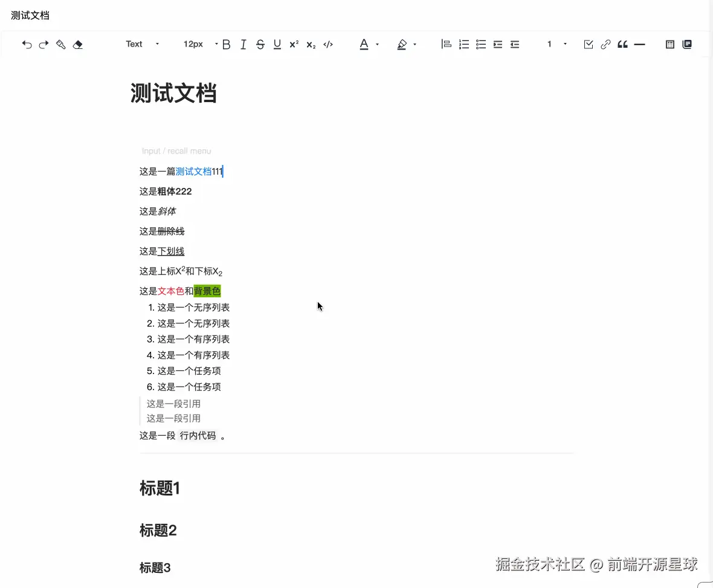
Task: Toggle bold formatting in the toolbar
Action: [226, 44]
